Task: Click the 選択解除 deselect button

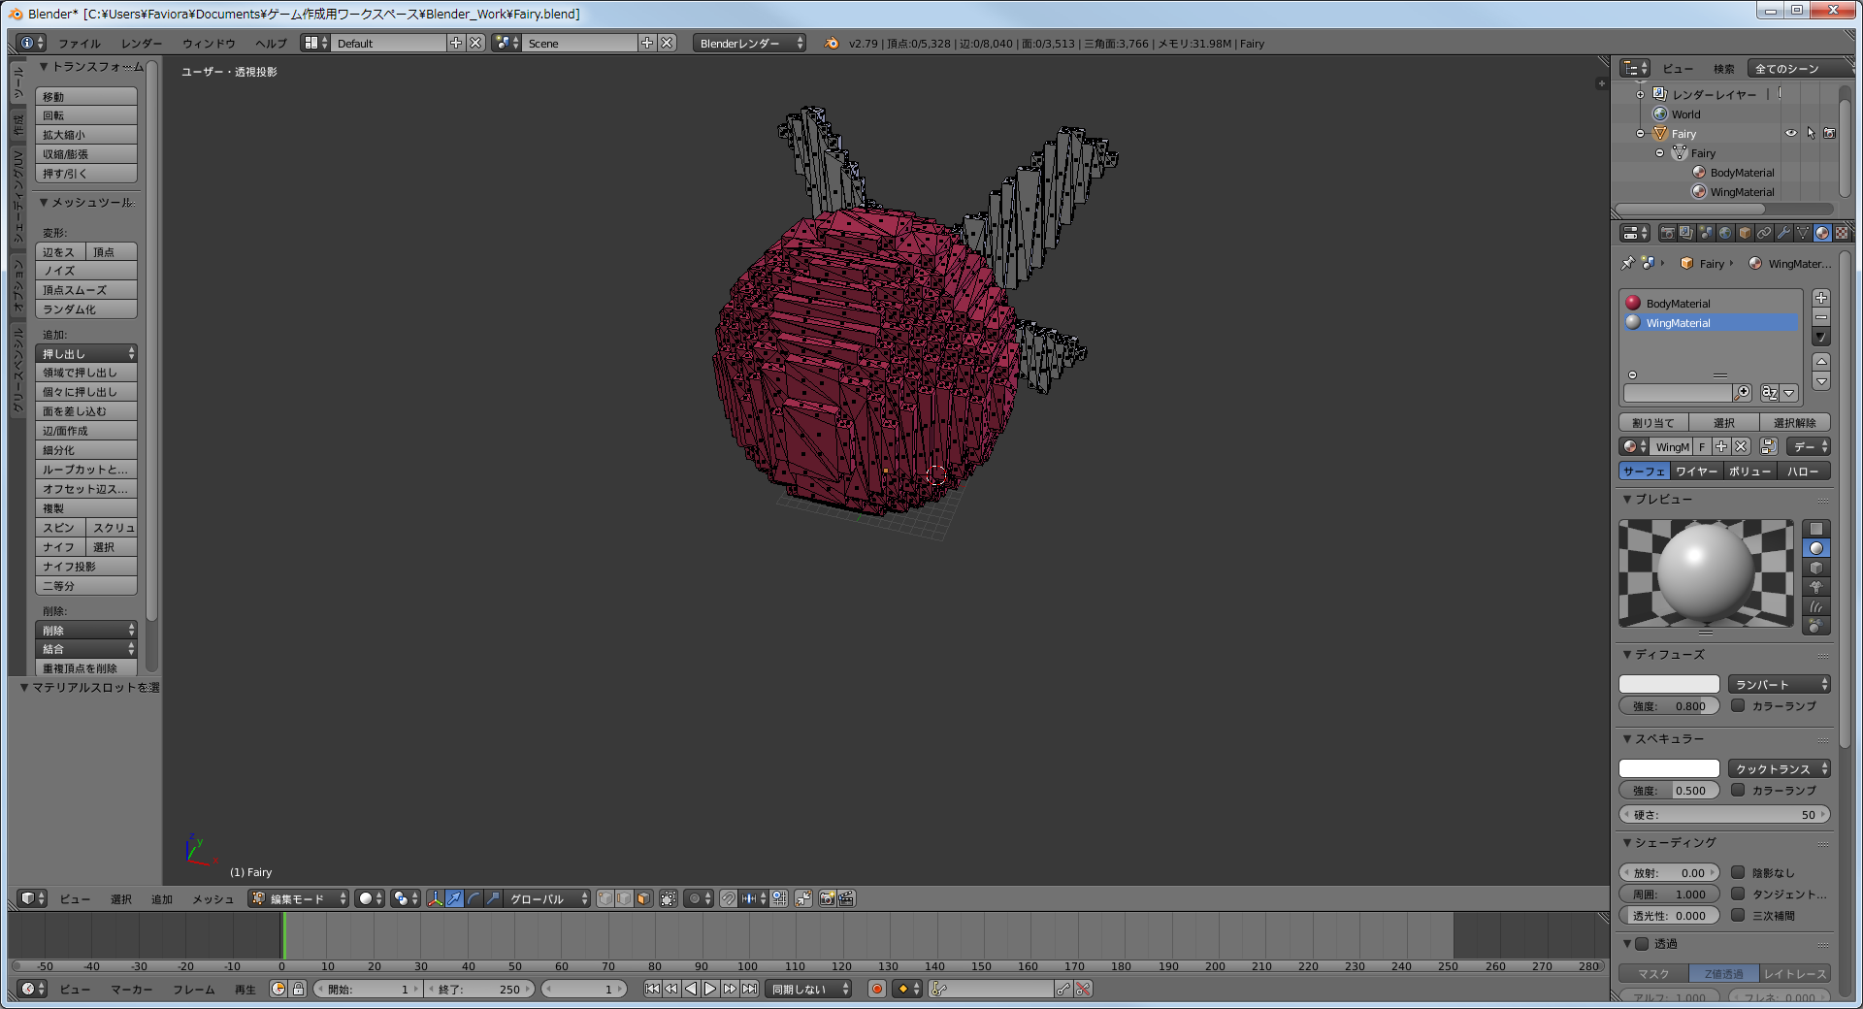Action: pyautogui.click(x=1795, y=422)
